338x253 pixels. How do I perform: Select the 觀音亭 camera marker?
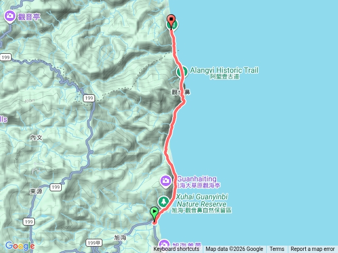pyautogui.click(x=10, y=16)
